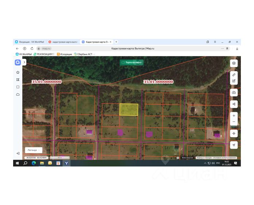Go back with browser back arrow
This screenshot has height=205, width=254.
pyautogui.click(x=17, y=49)
